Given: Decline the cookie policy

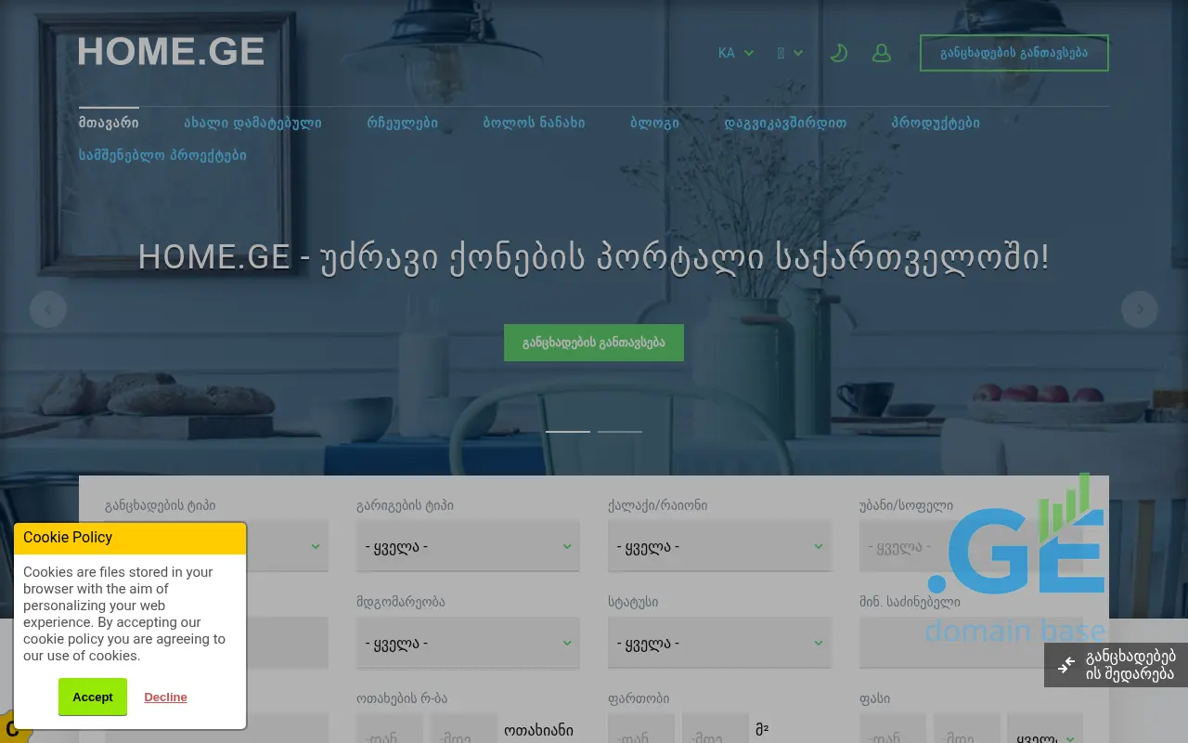Looking at the screenshot, I should click(x=165, y=697).
